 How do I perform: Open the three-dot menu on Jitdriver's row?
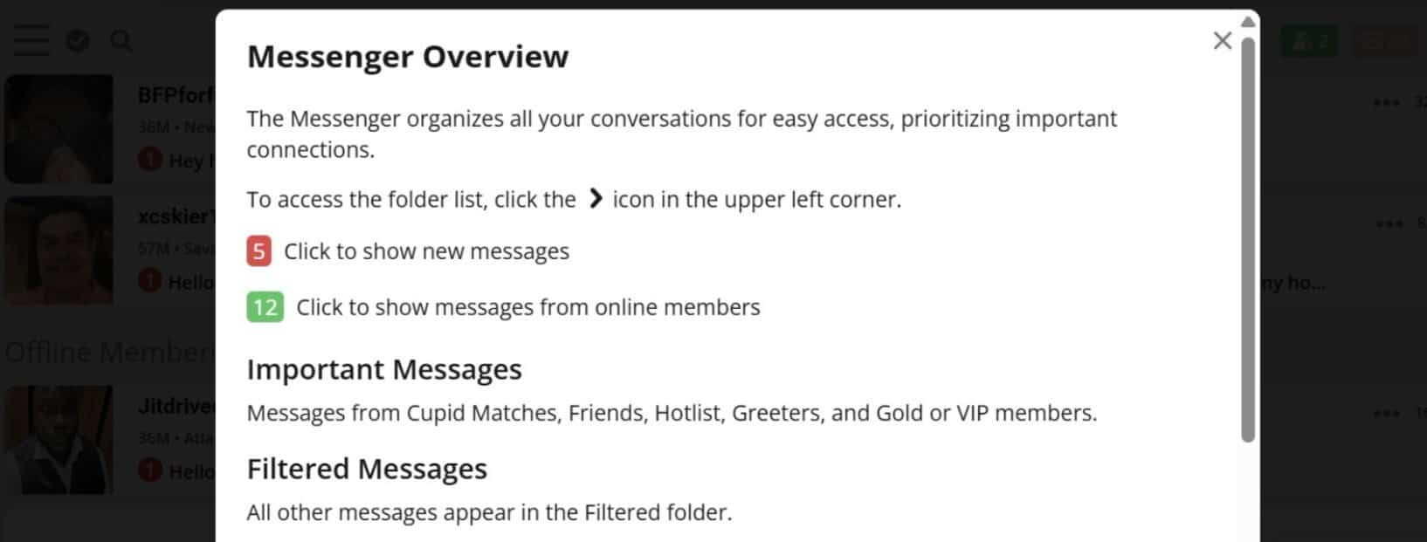coord(1386,413)
